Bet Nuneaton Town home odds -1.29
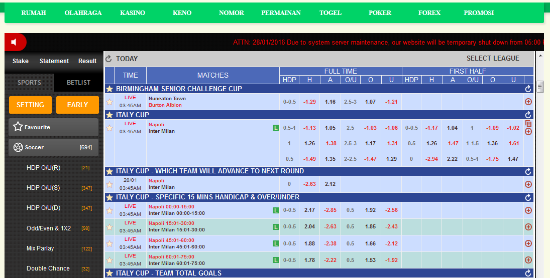Image resolution: width=550 pixels, height=278 pixels. pos(309,102)
